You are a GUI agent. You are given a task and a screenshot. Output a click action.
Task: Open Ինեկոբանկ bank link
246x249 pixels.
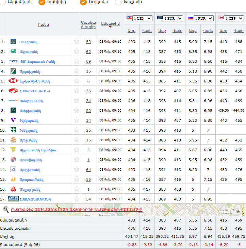(x=29, y=131)
